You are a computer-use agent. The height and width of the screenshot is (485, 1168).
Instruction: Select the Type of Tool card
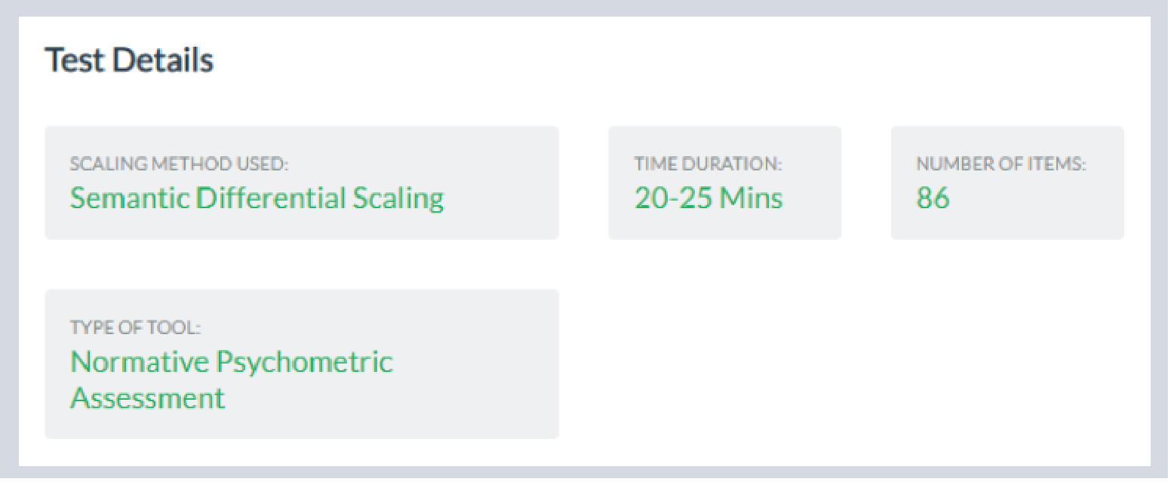[x=302, y=364]
